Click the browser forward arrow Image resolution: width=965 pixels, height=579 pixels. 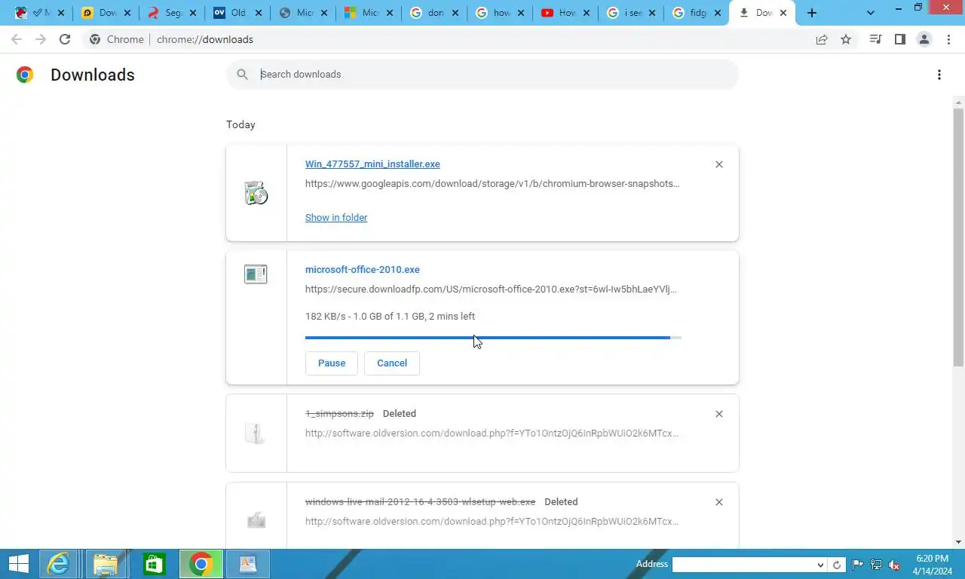tap(41, 39)
